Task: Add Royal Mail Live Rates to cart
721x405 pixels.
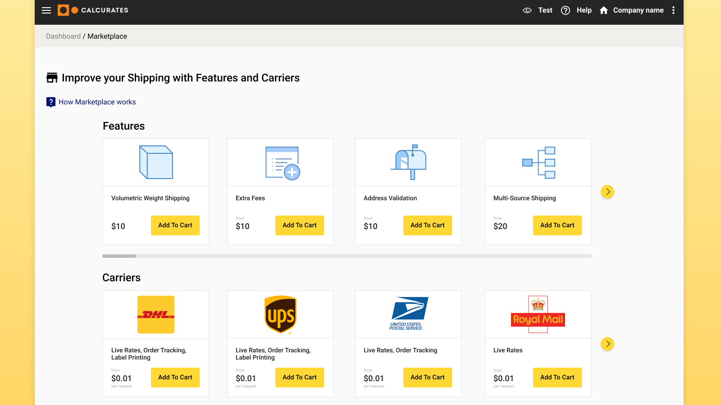Action: [x=557, y=378]
